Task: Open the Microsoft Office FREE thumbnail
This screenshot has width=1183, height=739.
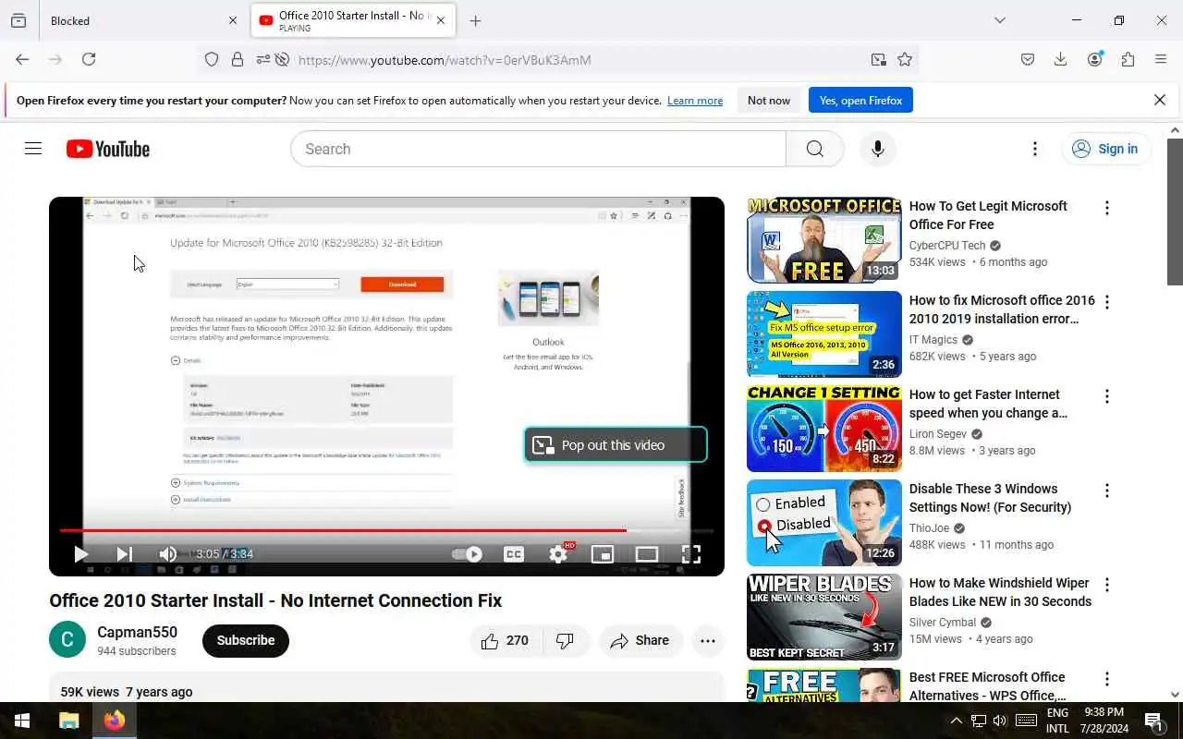Action: pos(824,240)
